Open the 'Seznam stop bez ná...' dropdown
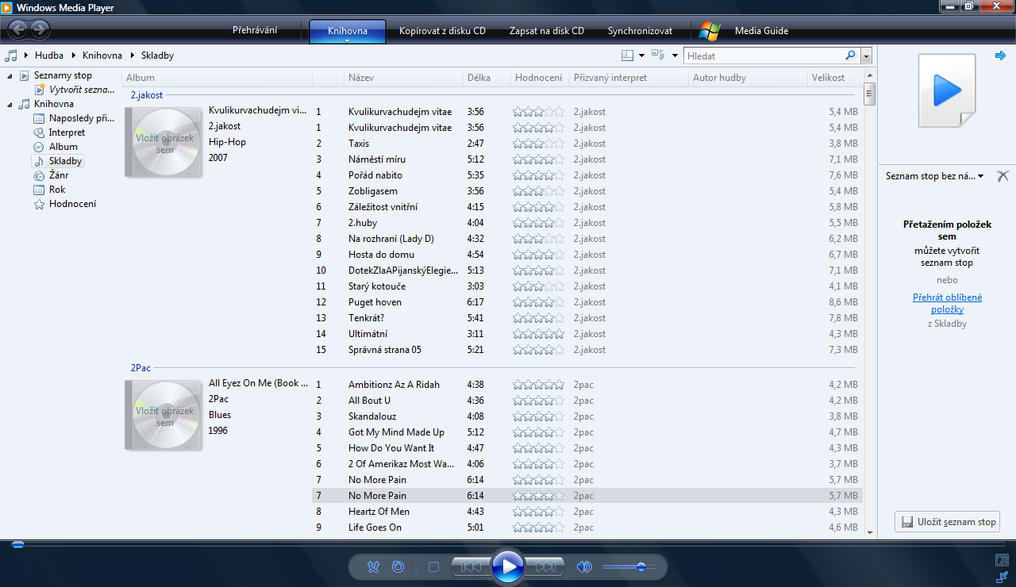Screen dimensions: 1016x587 pyautogui.click(x=935, y=176)
